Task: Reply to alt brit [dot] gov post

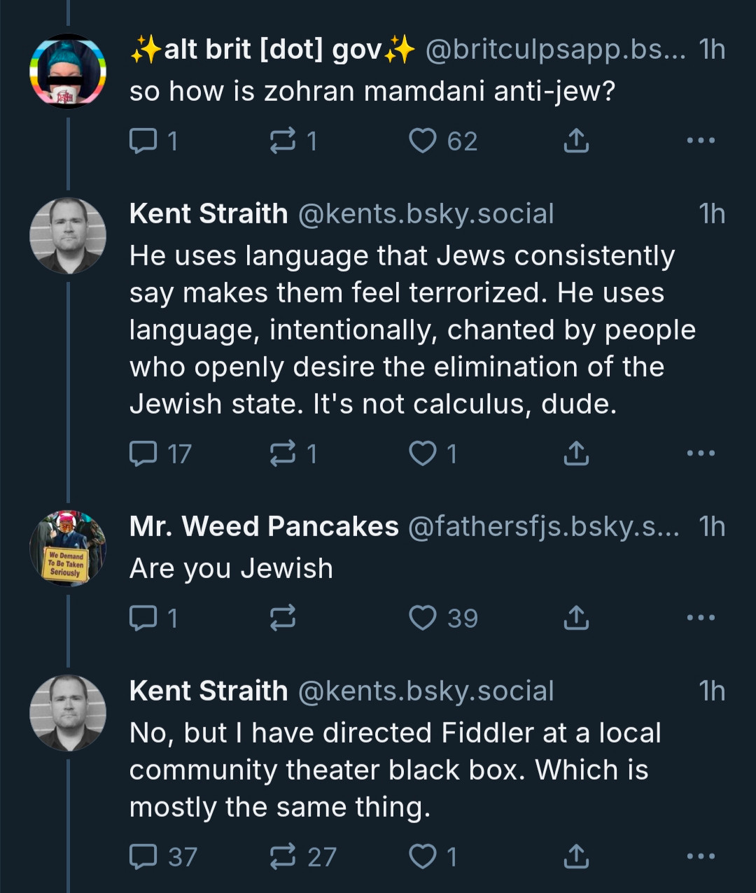Action: (153, 141)
